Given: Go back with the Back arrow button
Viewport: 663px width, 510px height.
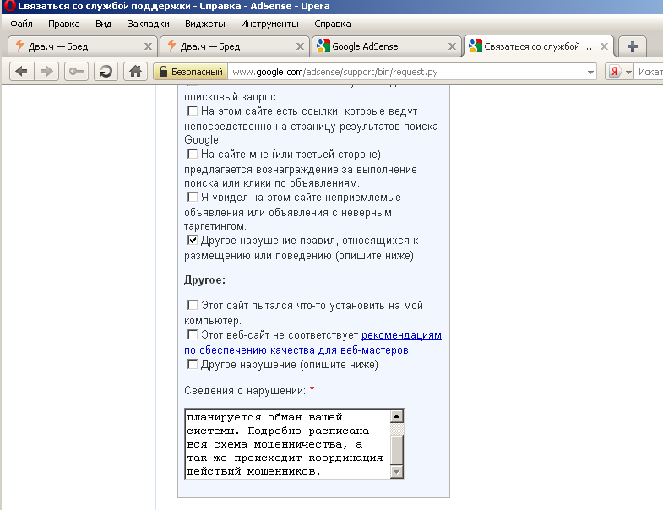Looking at the screenshot, I should click(x=22, y=72).
